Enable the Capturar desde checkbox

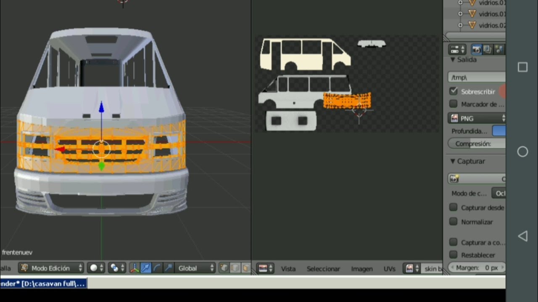(x=454, y=207)
